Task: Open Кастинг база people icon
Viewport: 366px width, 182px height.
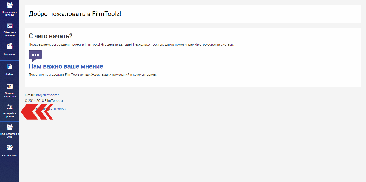Action: tap(10, 147)
